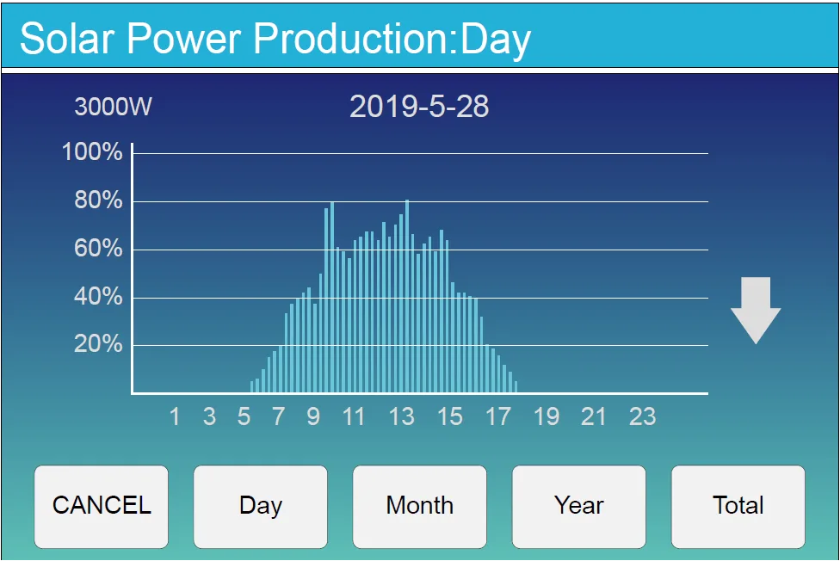Switch to the Day view
The width and height of the screenshot is (840, 561).
pyautogui.click(x=260, y=506)
